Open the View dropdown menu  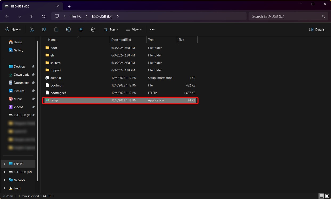(134, 29)
